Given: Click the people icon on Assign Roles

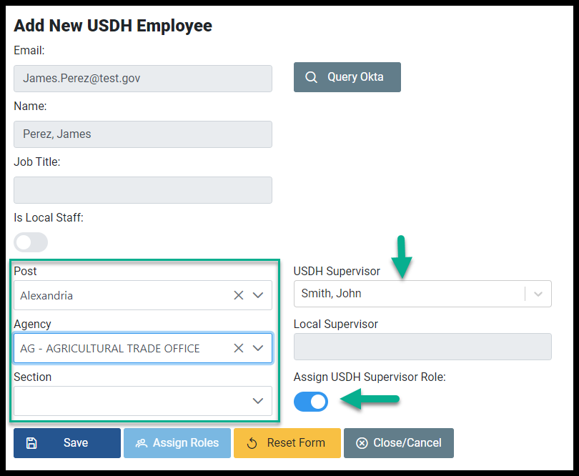Looking at the screenshot, I should point(142,443).
